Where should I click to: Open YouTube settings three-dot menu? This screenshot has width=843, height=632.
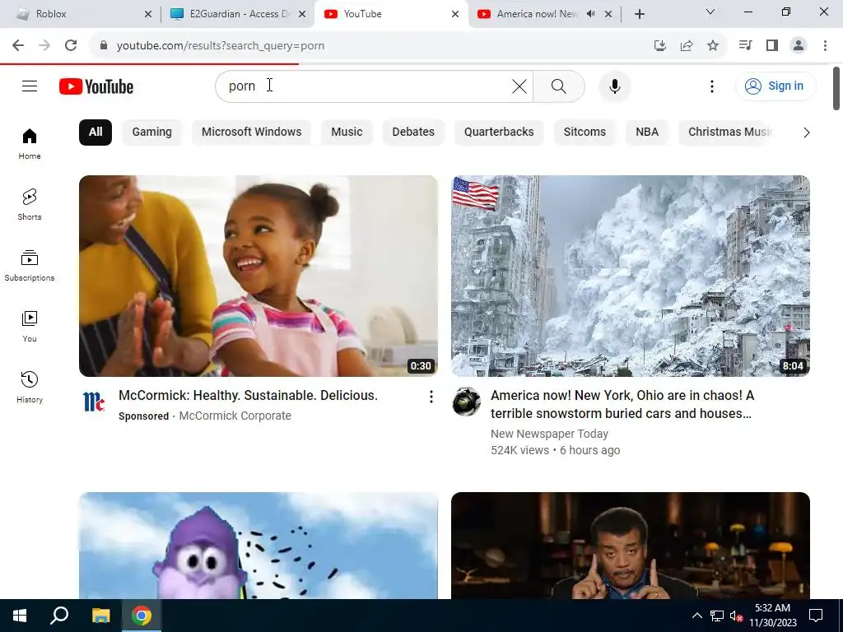(x=712, y=86)
